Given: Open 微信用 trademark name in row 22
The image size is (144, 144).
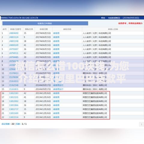Looking at the screenshot, I should [56, 117].
